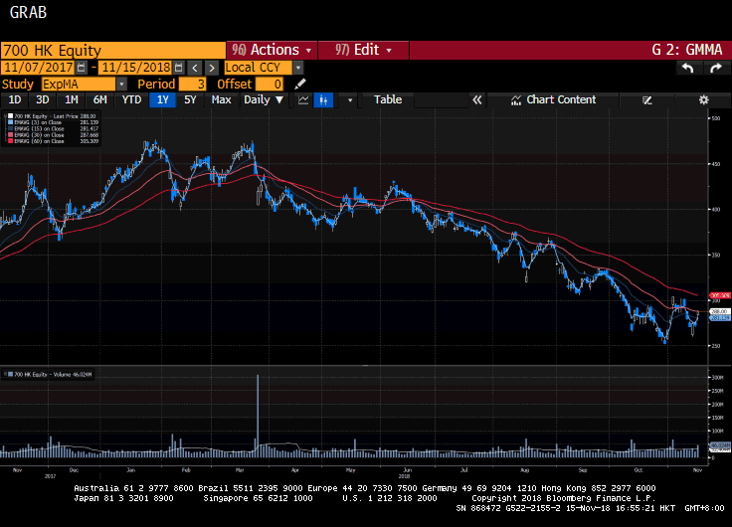
Task: Open chart settings gear icon
Action: pyautogui.click(x=703, y=99)
